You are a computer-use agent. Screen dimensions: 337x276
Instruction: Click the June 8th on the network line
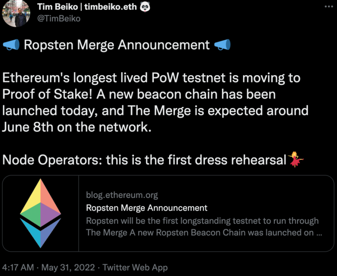pyautogui.click(x=77, y=127)
